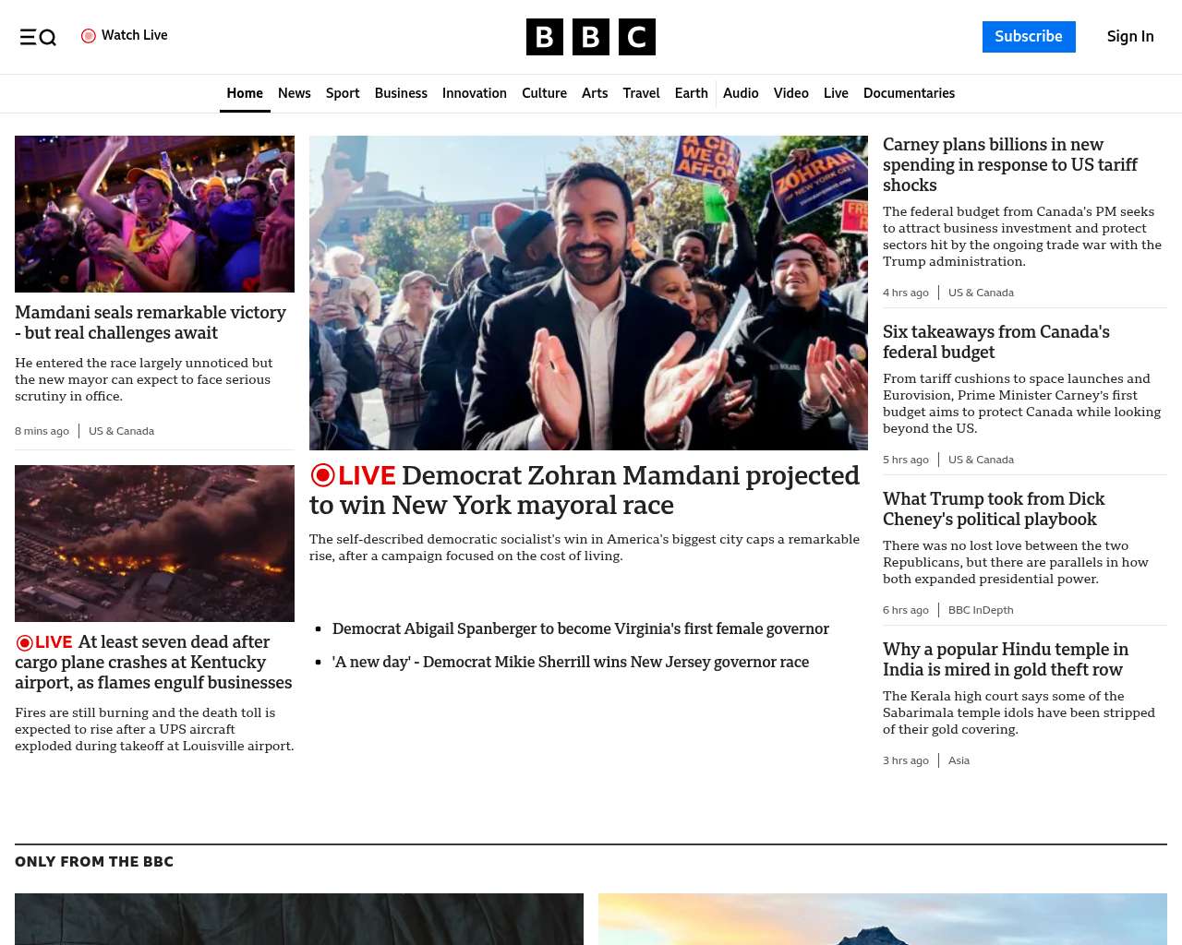The width and height of the screenshot is (1182, 945).
Task: Go to the Documentaries tab
Action: pyautogui.click(x=909, y=93)
